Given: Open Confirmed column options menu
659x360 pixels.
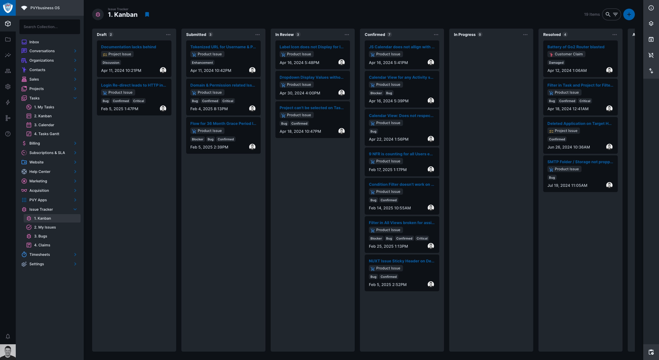Looking at the screenshot, I should click(436, 35).
